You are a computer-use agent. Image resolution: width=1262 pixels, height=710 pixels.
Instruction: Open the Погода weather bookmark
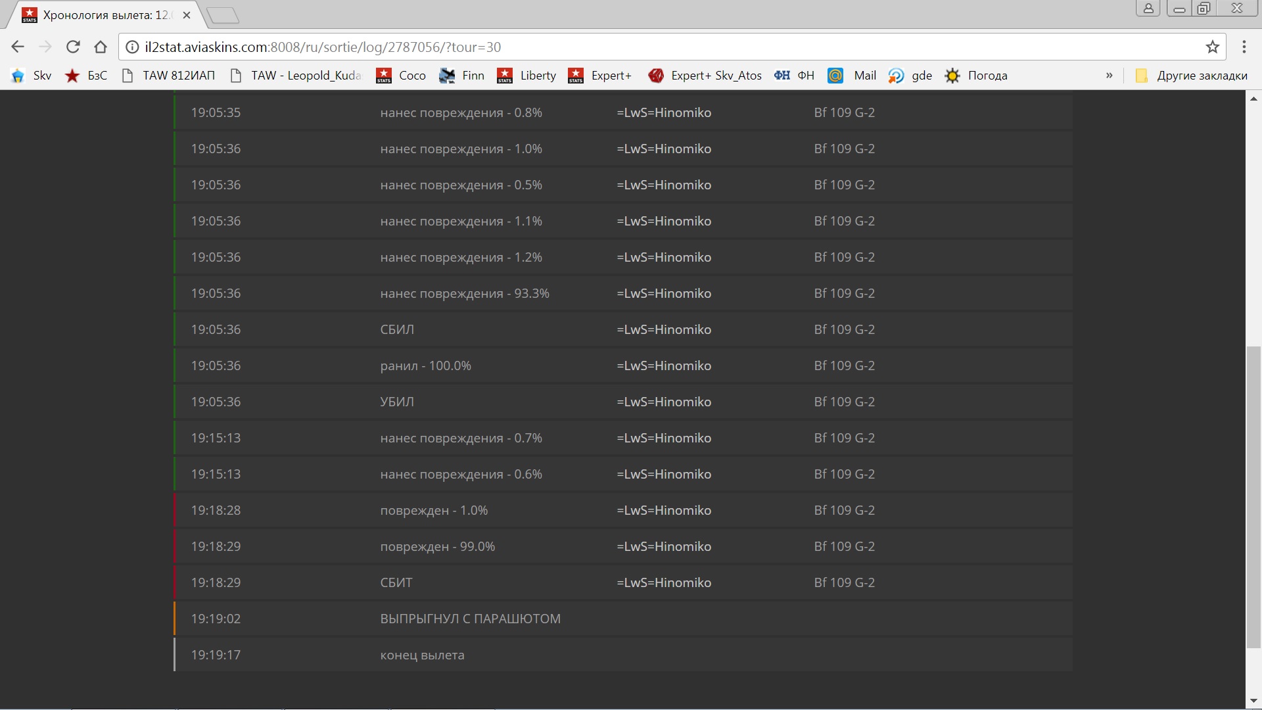point(976,76)
